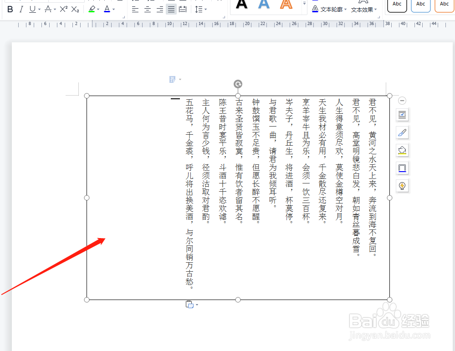Select the text highlight color tool
Screen dimensions: 455x351
pyautogui.click(x=92, y=9)
